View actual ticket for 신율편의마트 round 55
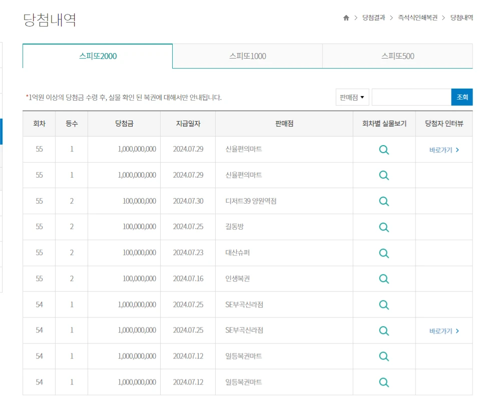479x403 pixels. [x=384, y=150]
